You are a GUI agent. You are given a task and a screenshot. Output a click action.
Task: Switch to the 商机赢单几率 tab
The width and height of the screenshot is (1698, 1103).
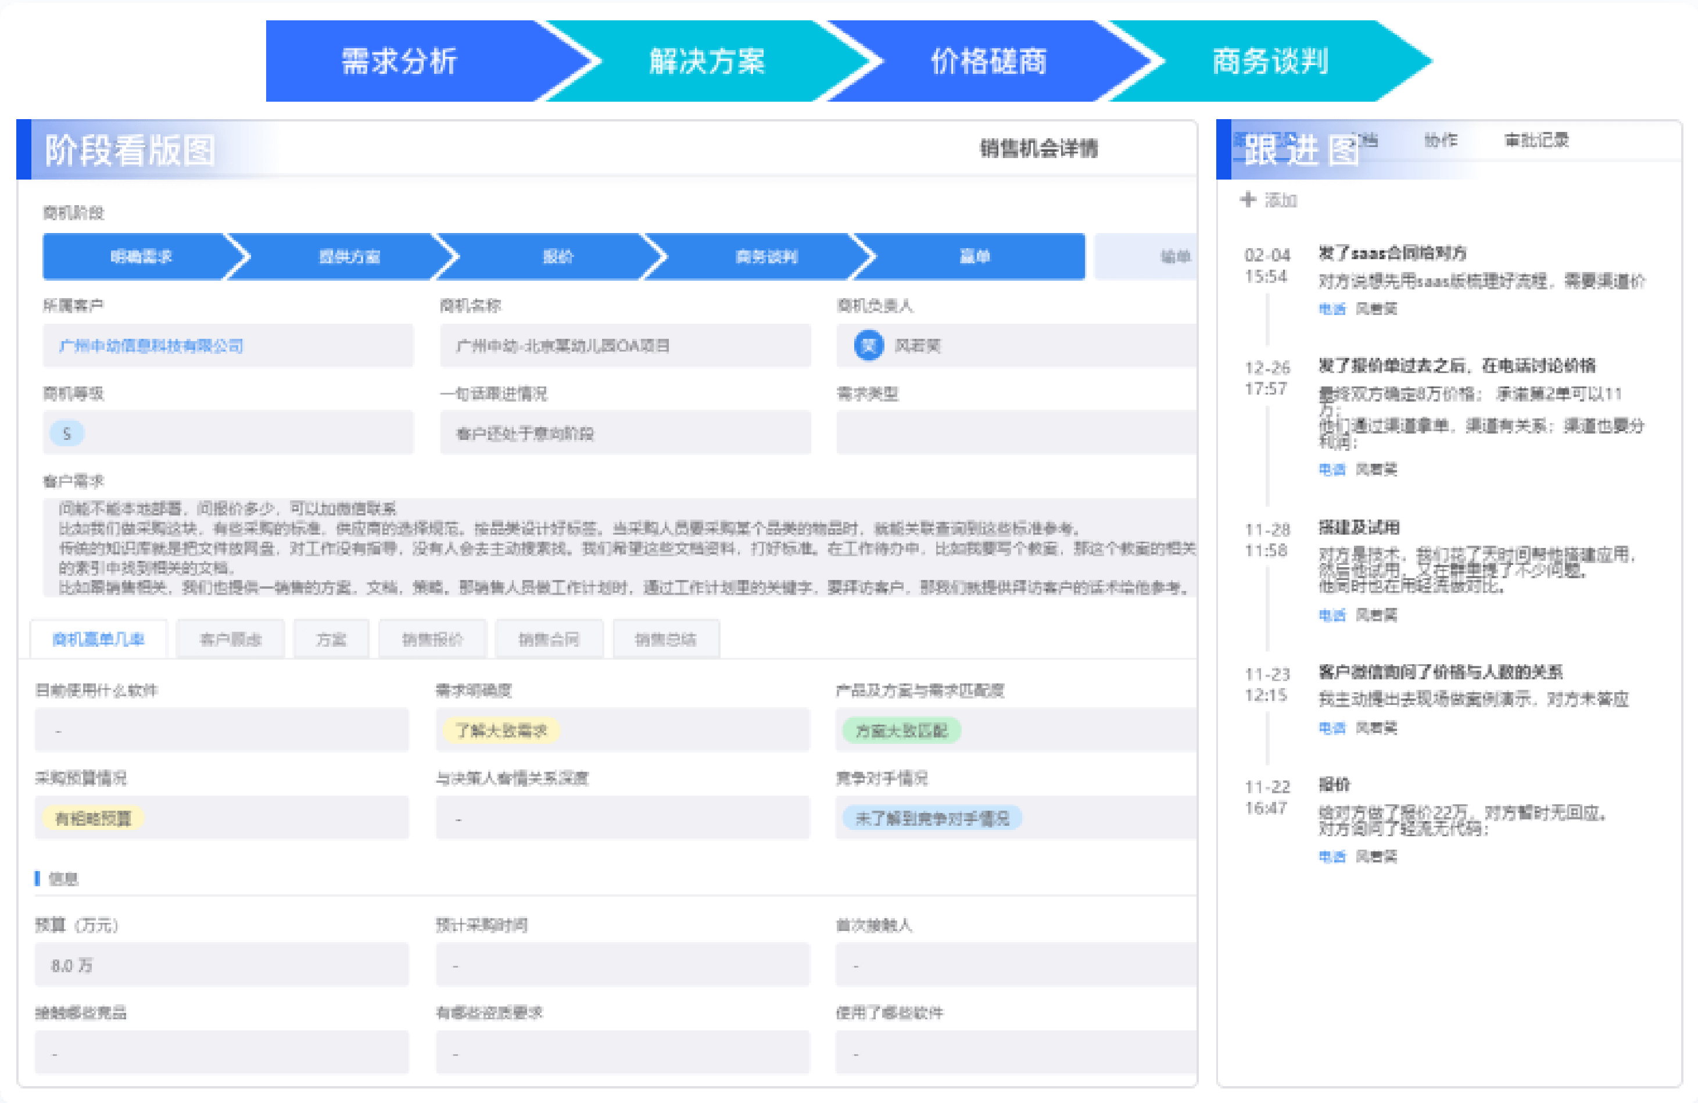coord(98,639)
